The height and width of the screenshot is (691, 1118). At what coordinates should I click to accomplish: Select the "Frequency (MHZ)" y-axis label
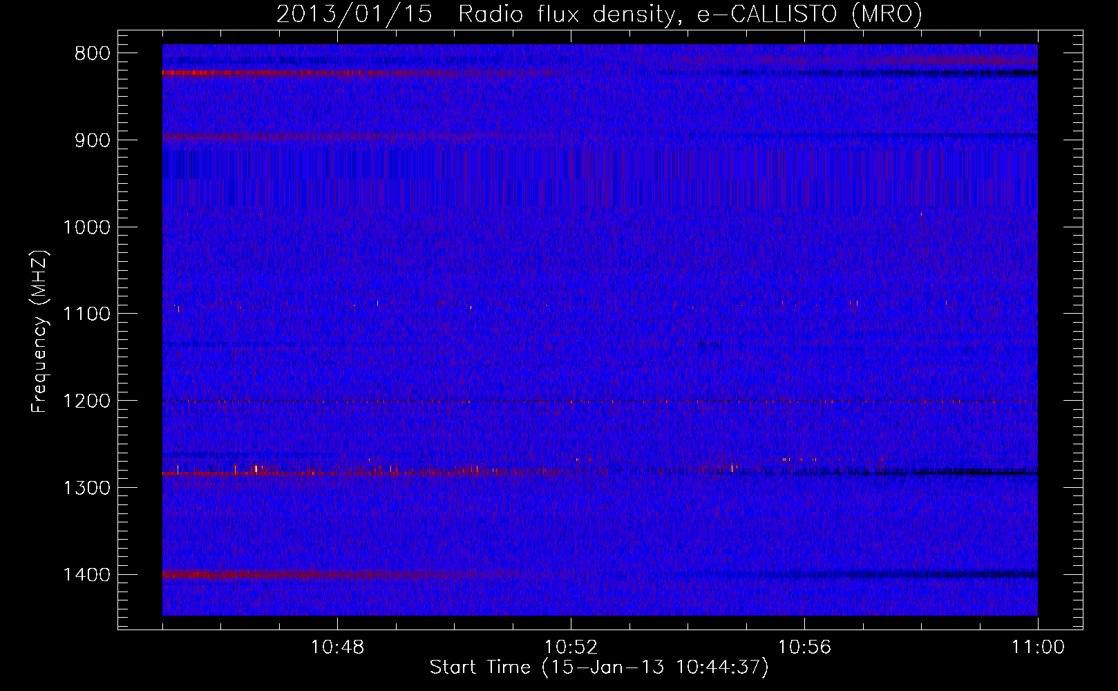pos(40,331)
